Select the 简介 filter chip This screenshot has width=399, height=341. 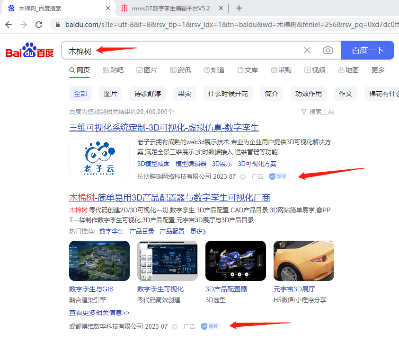(272, 94)
